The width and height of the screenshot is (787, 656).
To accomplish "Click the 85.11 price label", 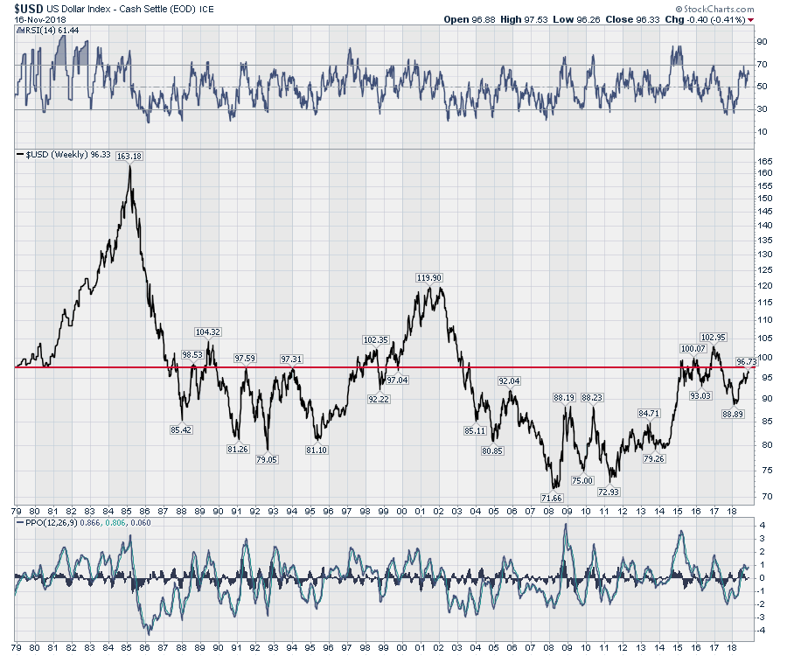I will (x=475, y=430).
